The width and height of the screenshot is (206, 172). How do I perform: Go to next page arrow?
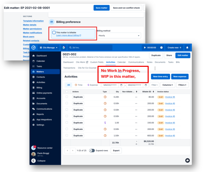pyautogui.click(x=73, y=150)
